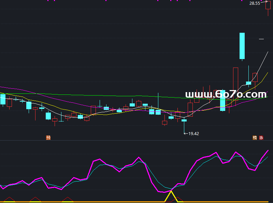
Task: Click the 涨 limit-up marker icon
Action: (261, 138)
